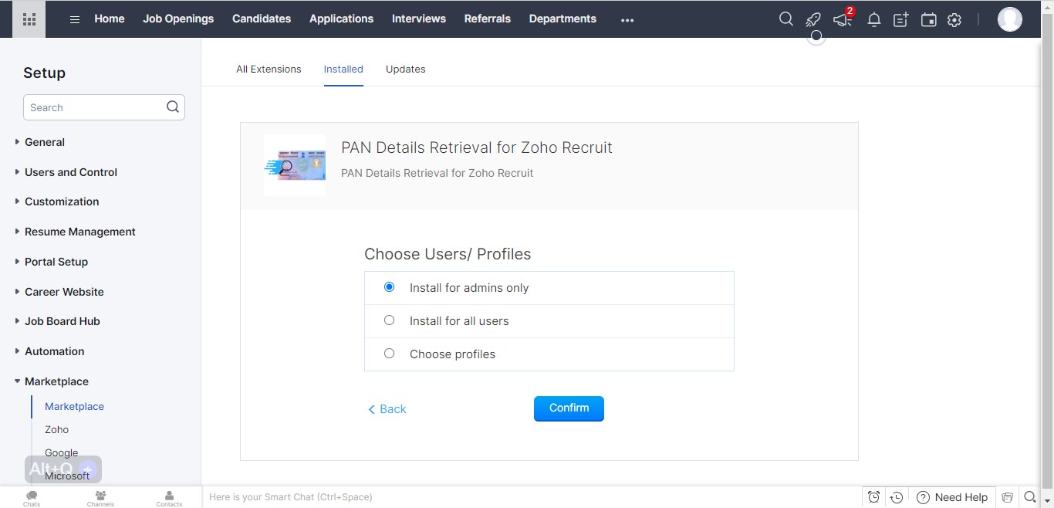1054x508 pixels.
Task: Expand the Customization section
Action: [62, 202]
